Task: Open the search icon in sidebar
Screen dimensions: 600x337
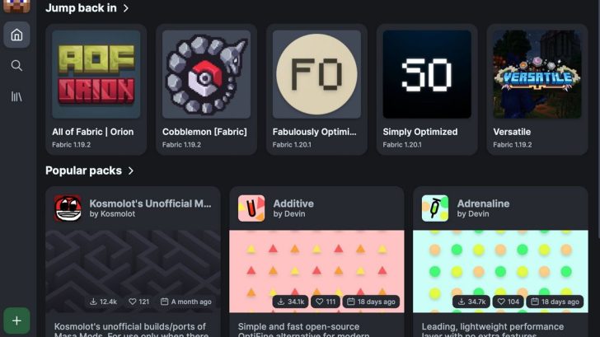Action: pyautogui.click(x=16, y=65)
